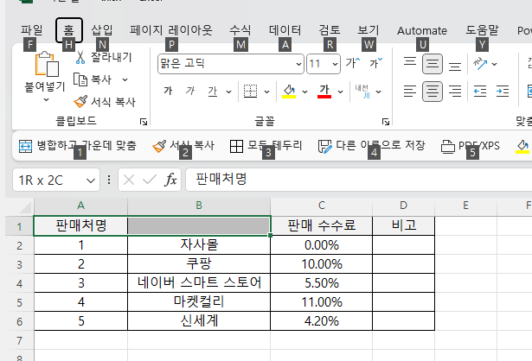Switch to the 데이터 (Data) tab
Screen dimensions: 532x361
[285, 30]
